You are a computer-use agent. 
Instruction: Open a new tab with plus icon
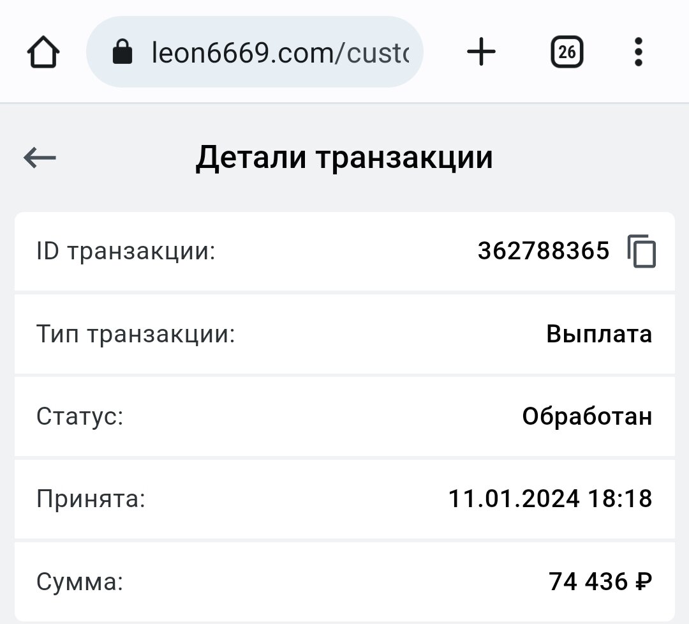click(x=481, y=52)
